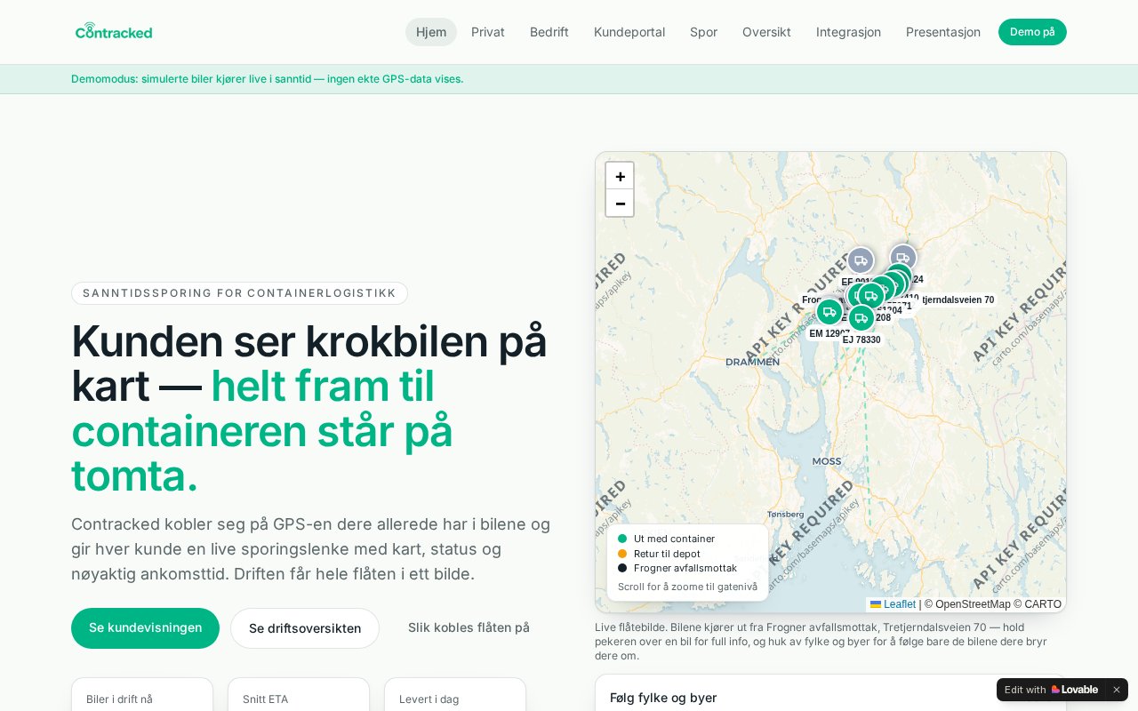This screenshot has width=1138, height=711.
Task: Zoom out on the map
Action: [x=620, y=204]
